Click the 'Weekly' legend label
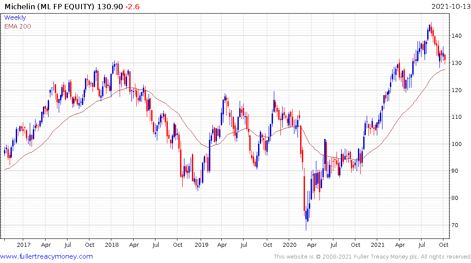The image size is (471, 263). pos(15,18)
